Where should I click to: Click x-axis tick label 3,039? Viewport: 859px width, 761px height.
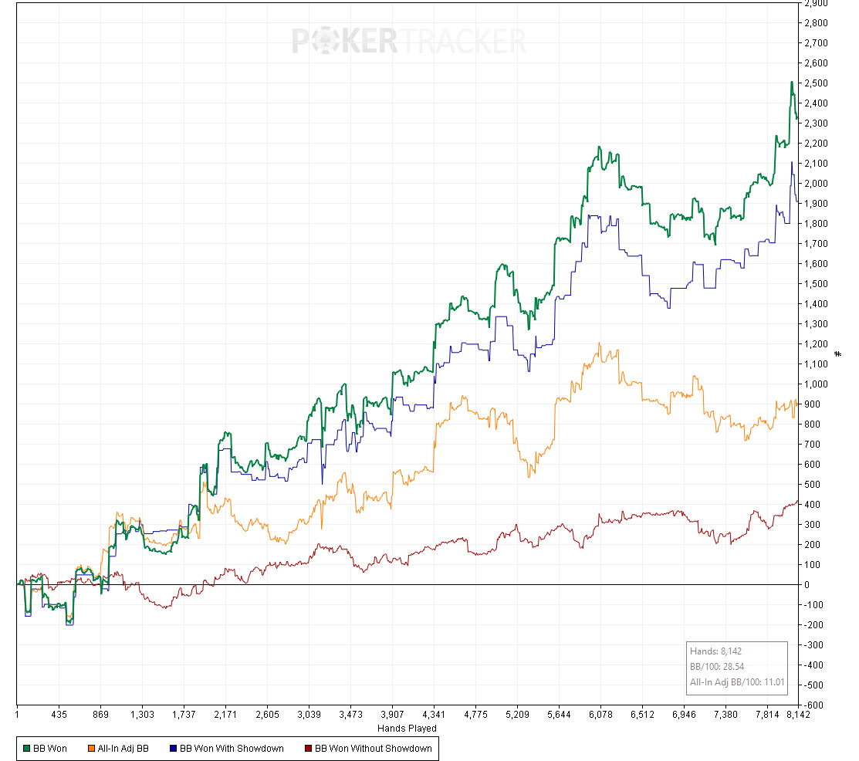(x=309, y=715)
